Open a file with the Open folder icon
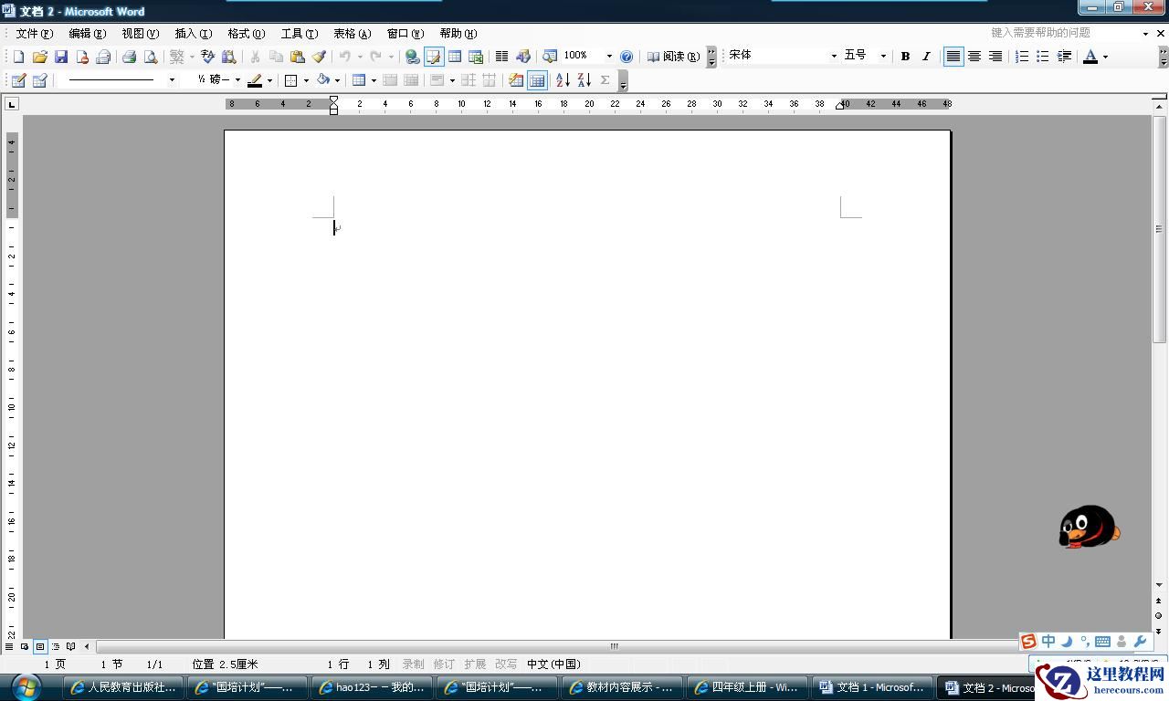Screen dimensions: 1169x701 39,57
